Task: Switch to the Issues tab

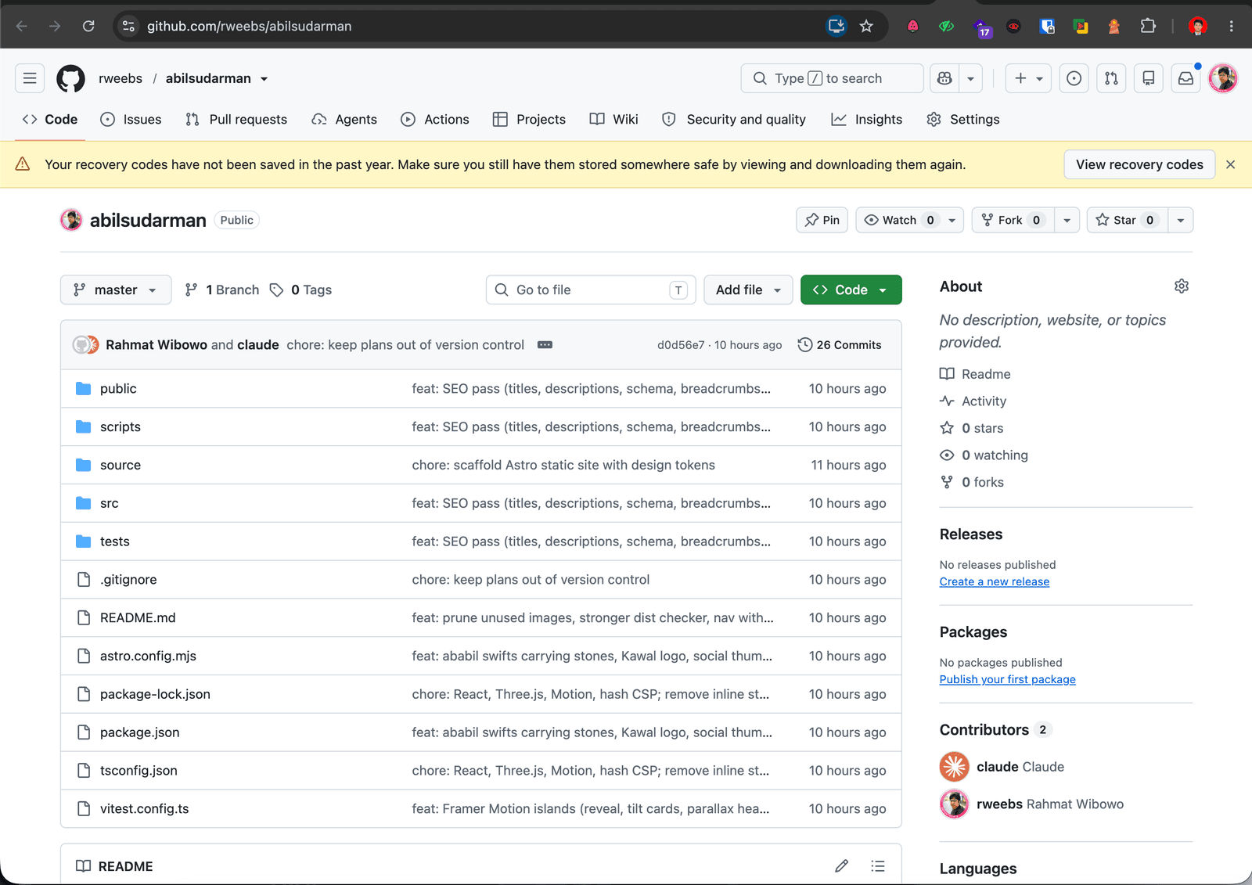Action: coord(131,119)
